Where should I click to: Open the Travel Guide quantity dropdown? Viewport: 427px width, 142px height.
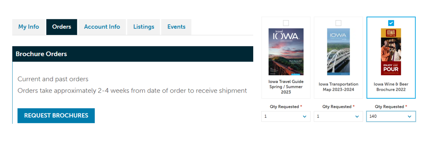(286, 116)
